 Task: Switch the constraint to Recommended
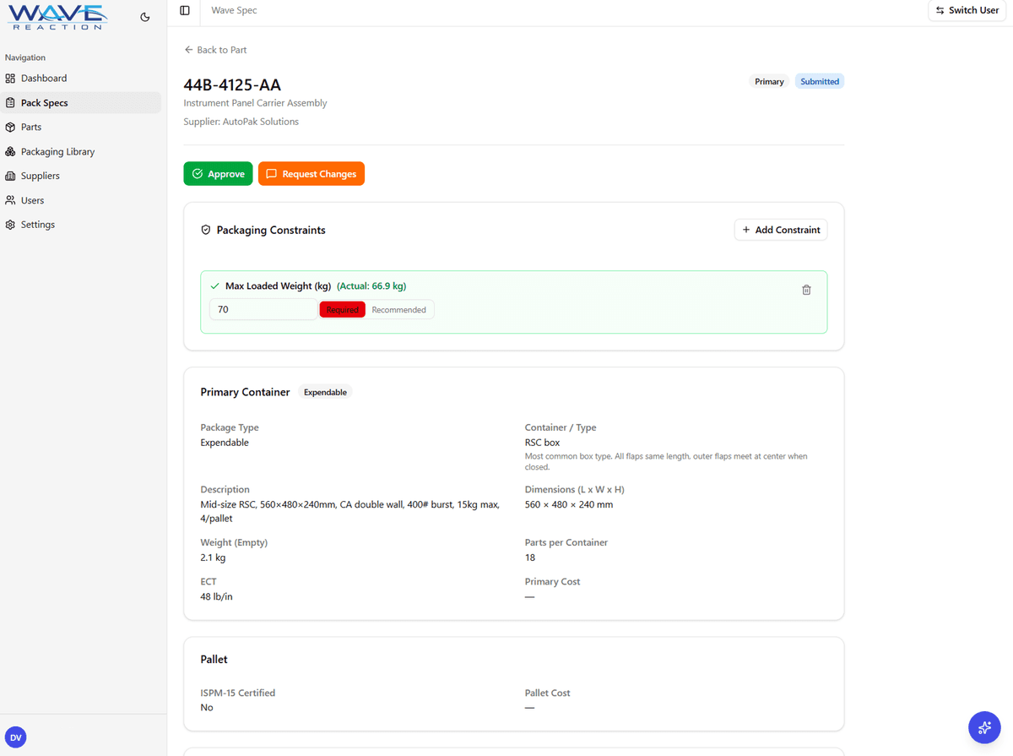click(399, 309)
